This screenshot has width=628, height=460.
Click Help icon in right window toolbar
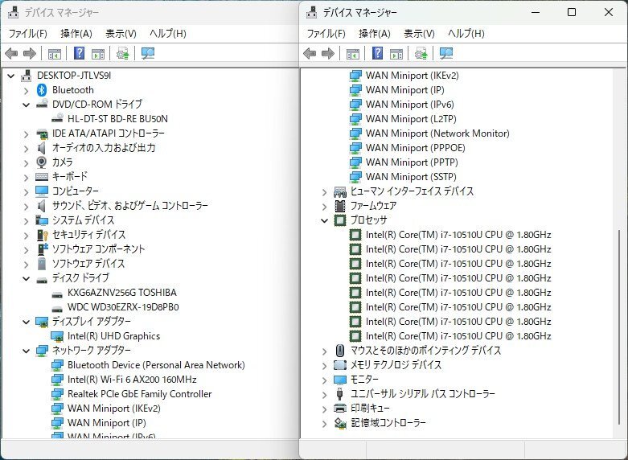point(378,53)
